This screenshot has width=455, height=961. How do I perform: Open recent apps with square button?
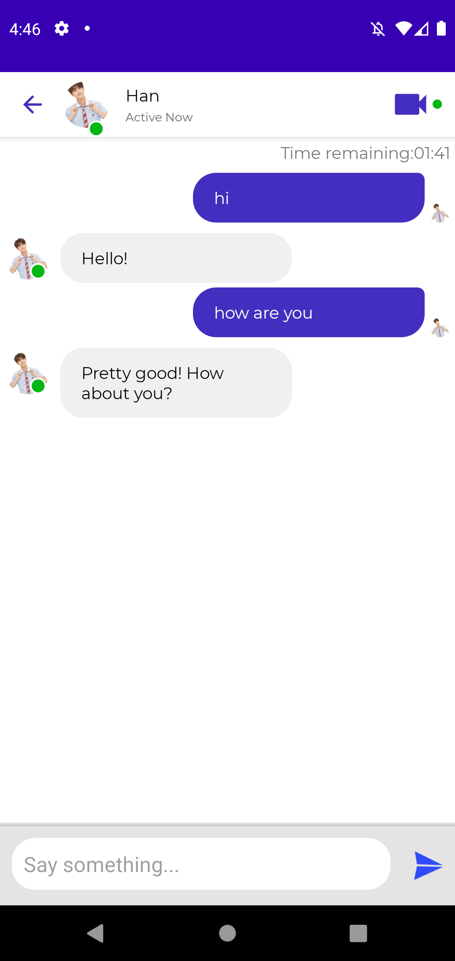click(x=358, y=933)
